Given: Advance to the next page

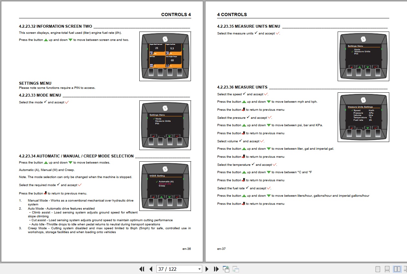Looking at the screenshot, I should [207, 269].
